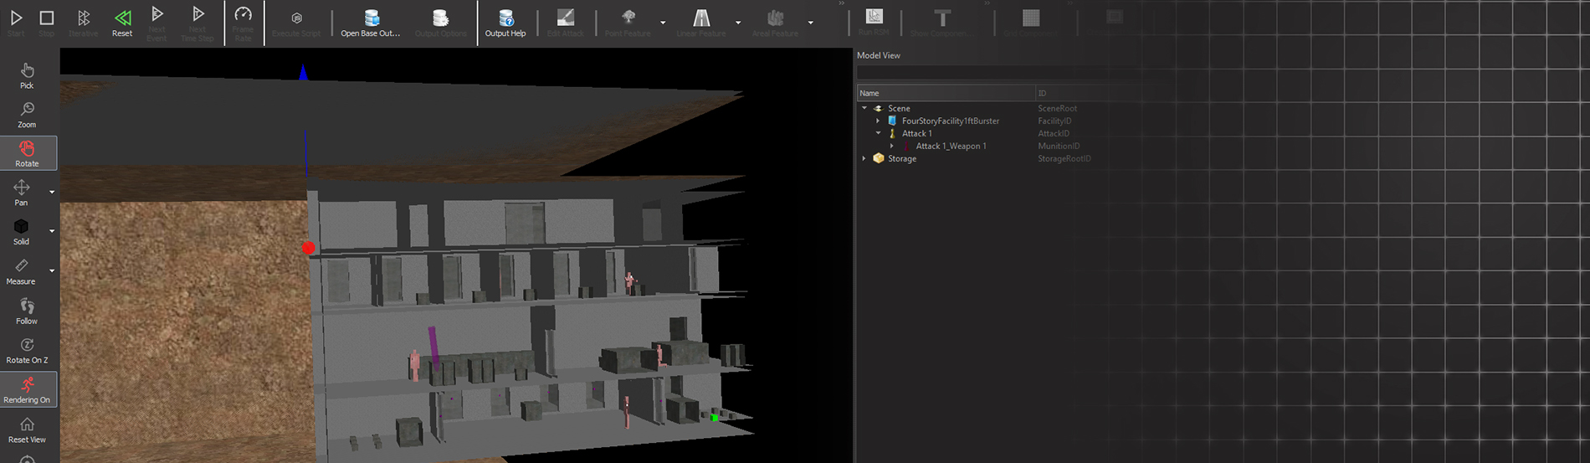Open the Frame Rate gauge
The width and height of the screenshot is (1590, 463).
pyautogui.click(x=243, y=23)
